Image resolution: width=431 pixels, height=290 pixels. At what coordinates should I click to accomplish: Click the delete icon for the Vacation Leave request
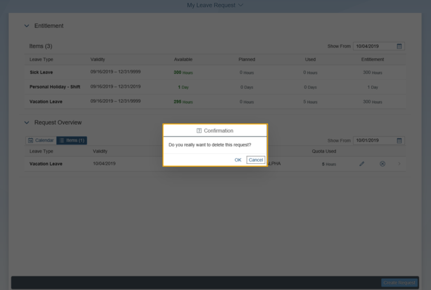tap(382, 164)
